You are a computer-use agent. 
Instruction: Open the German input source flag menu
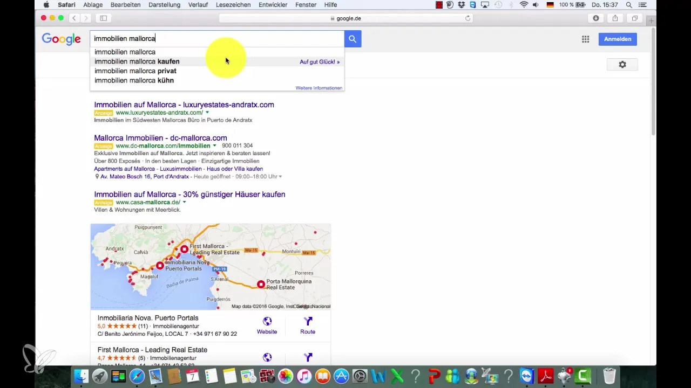550,4
